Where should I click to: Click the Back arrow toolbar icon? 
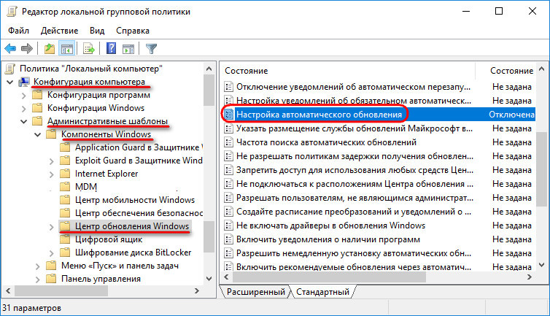(x=10, y=48)
